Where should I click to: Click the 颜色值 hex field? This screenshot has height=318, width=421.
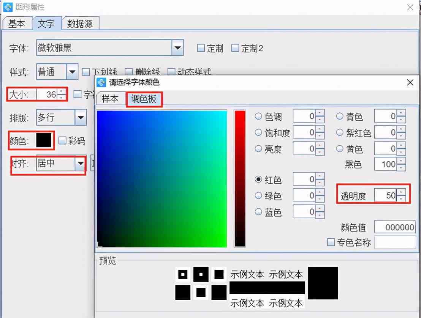click(x=395, y=227)
